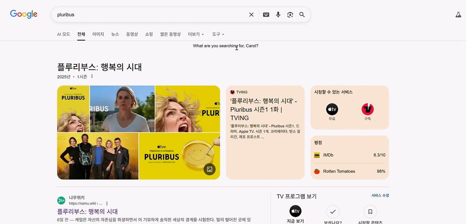Image resolution: width=466 pixels, height=224 pixels.
Task: Open three-dot menu beside namu.wiki URL
Action: point(107,204)
